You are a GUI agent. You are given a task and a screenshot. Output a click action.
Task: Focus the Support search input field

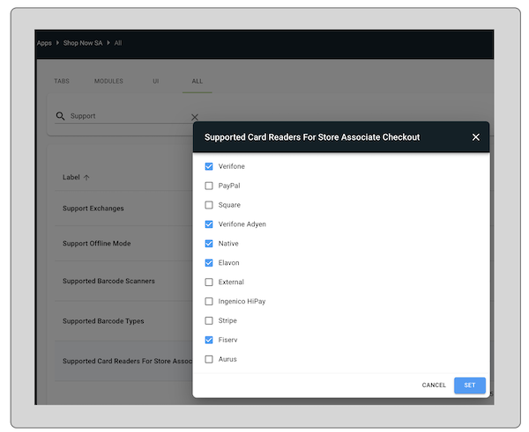128,116
